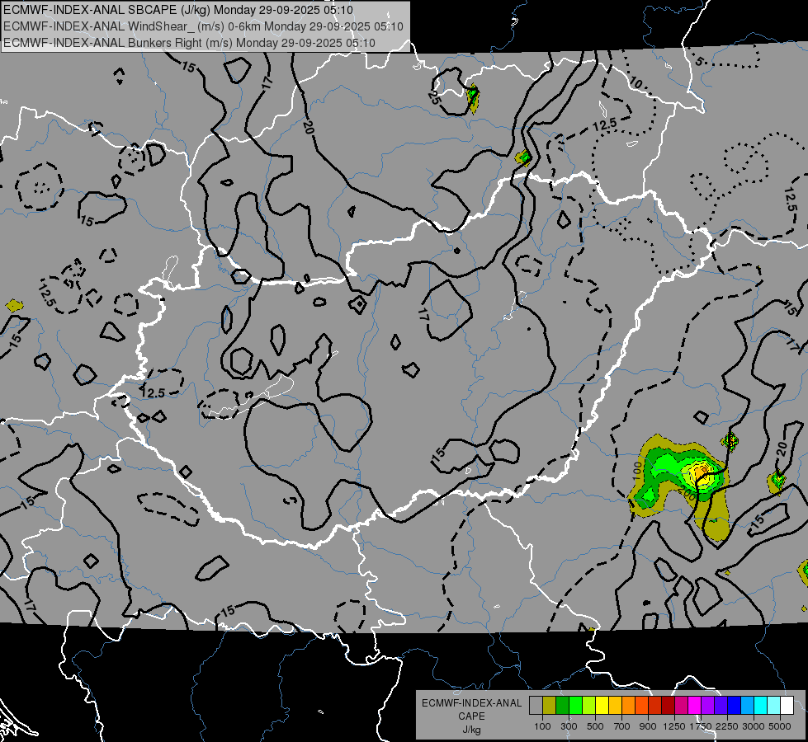Image resolution: width=808 pixels, height=742 pixels.
Task: Click the pure blue legend swatch
Action: [x=735, y=706]
